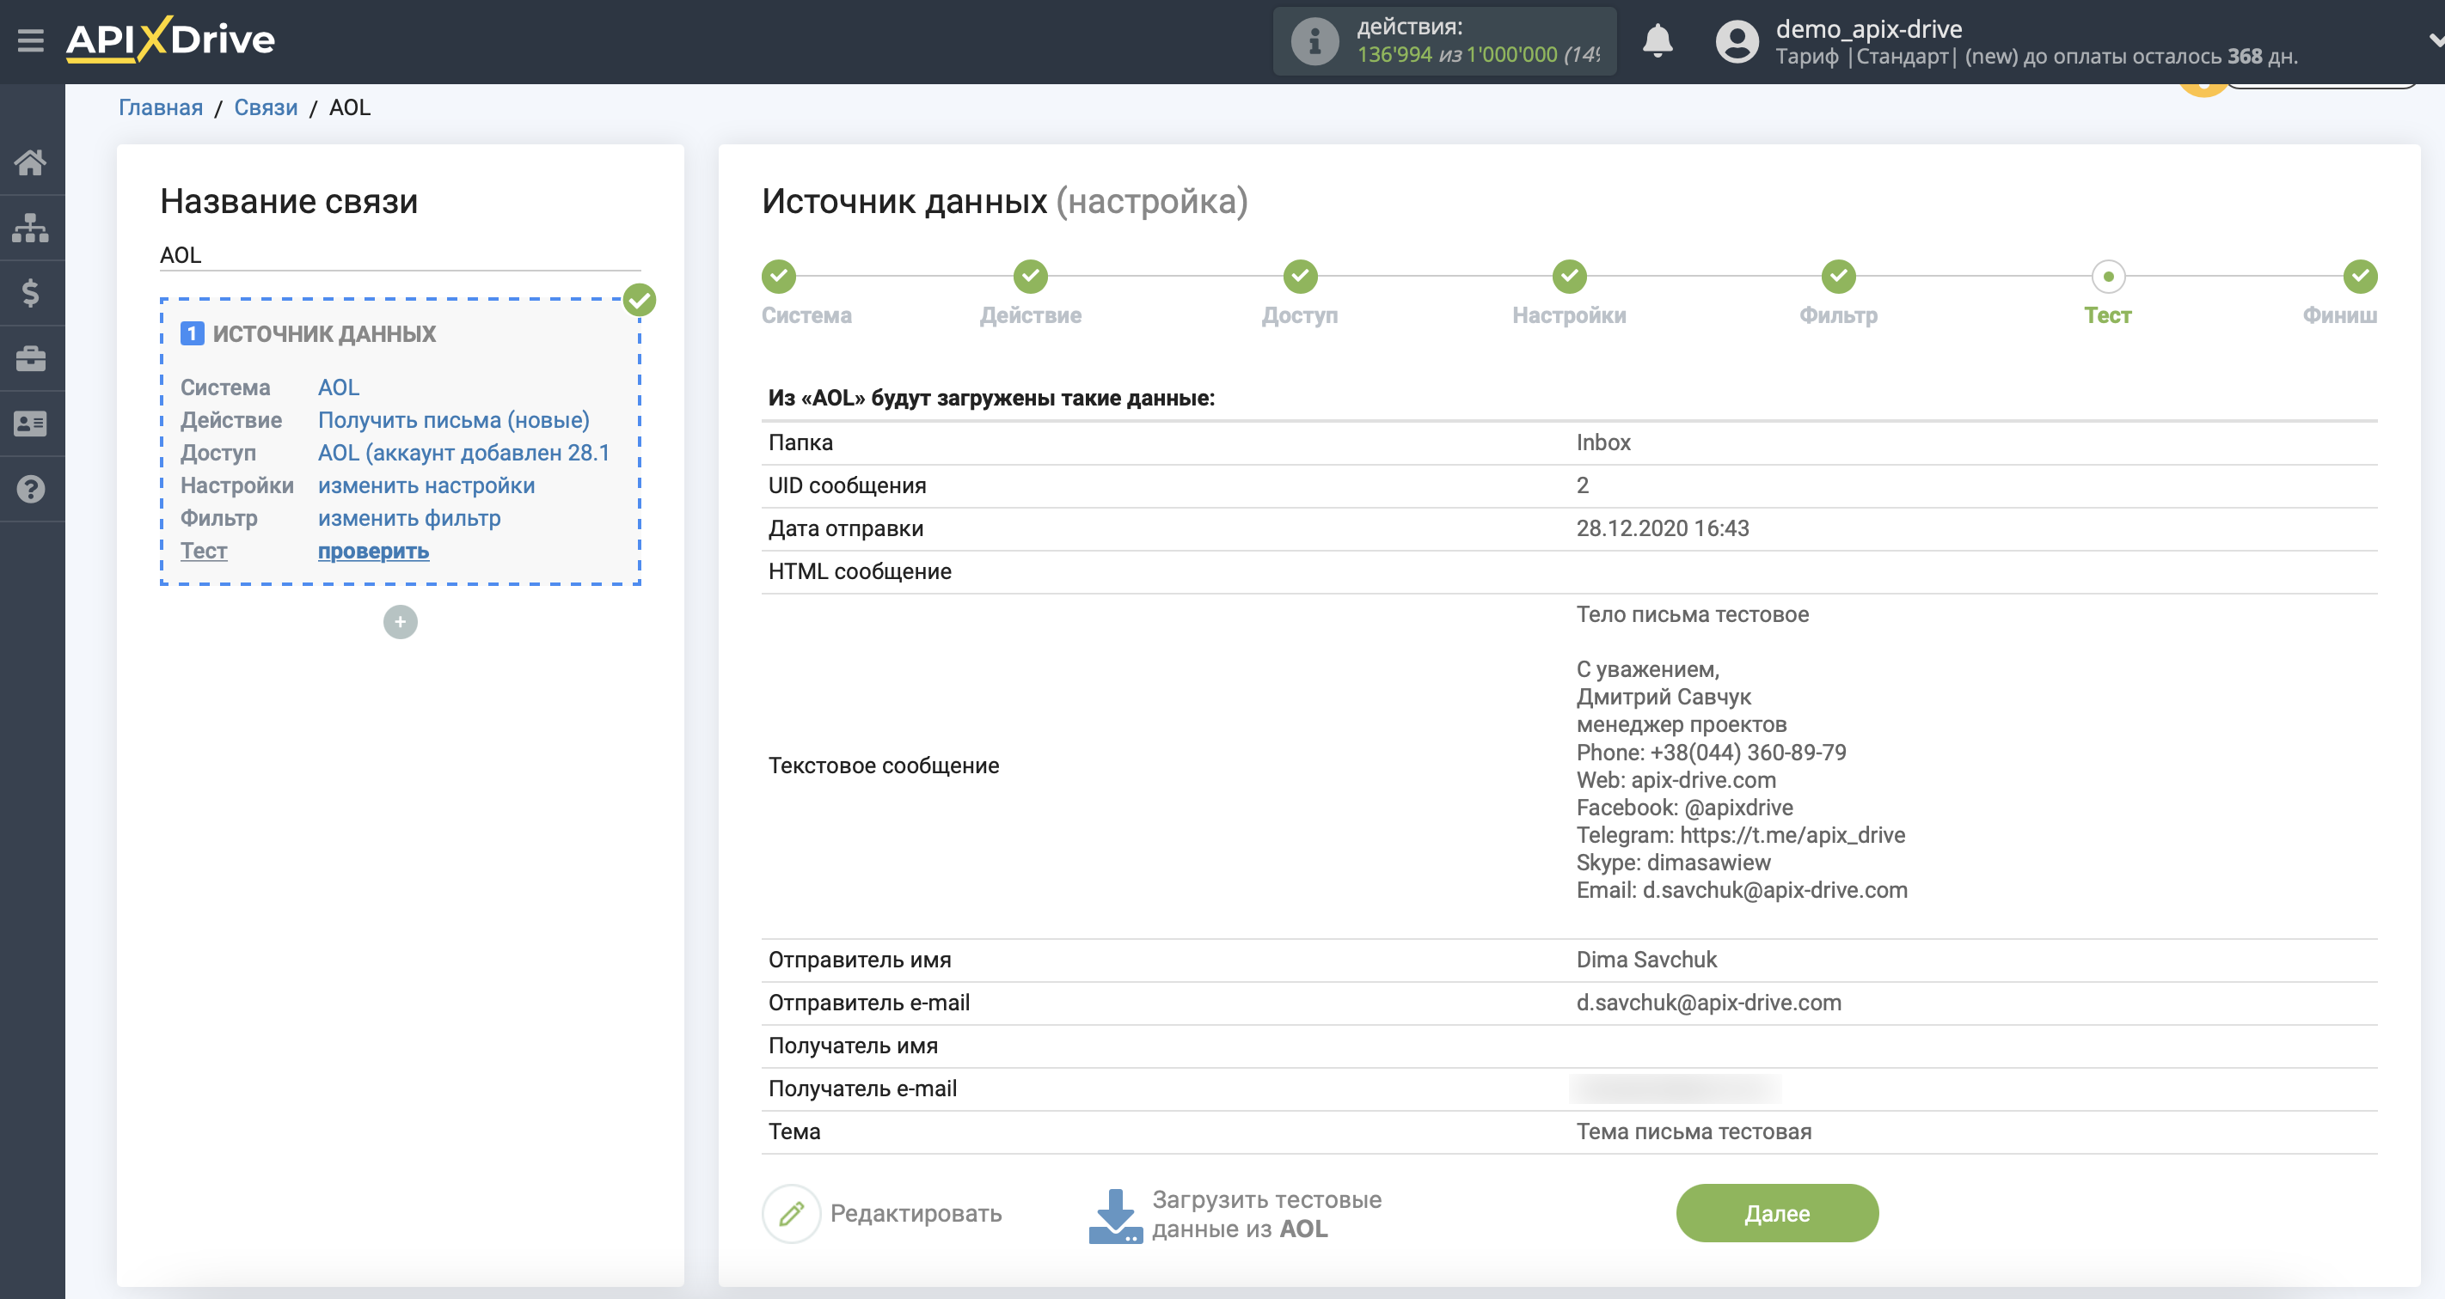Click the ApiX-Drive logo
The height and width of the screenshot is (1299, 2445).
[x=171, y=40]
